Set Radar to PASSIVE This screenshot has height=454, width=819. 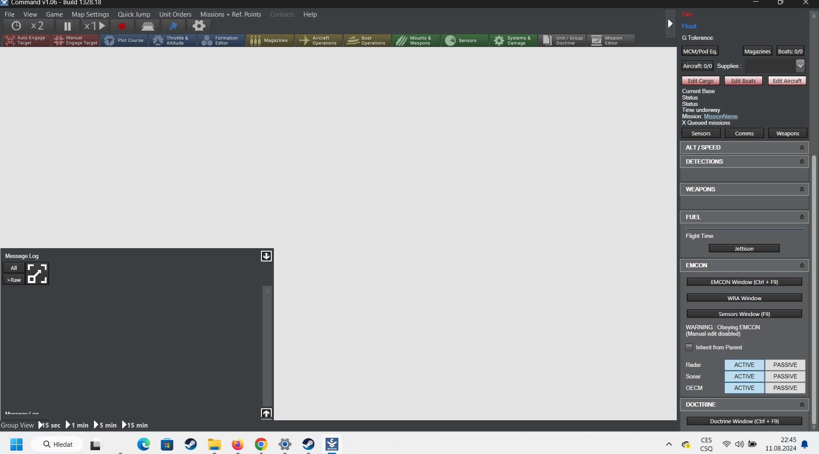click(x=785, y=365)
